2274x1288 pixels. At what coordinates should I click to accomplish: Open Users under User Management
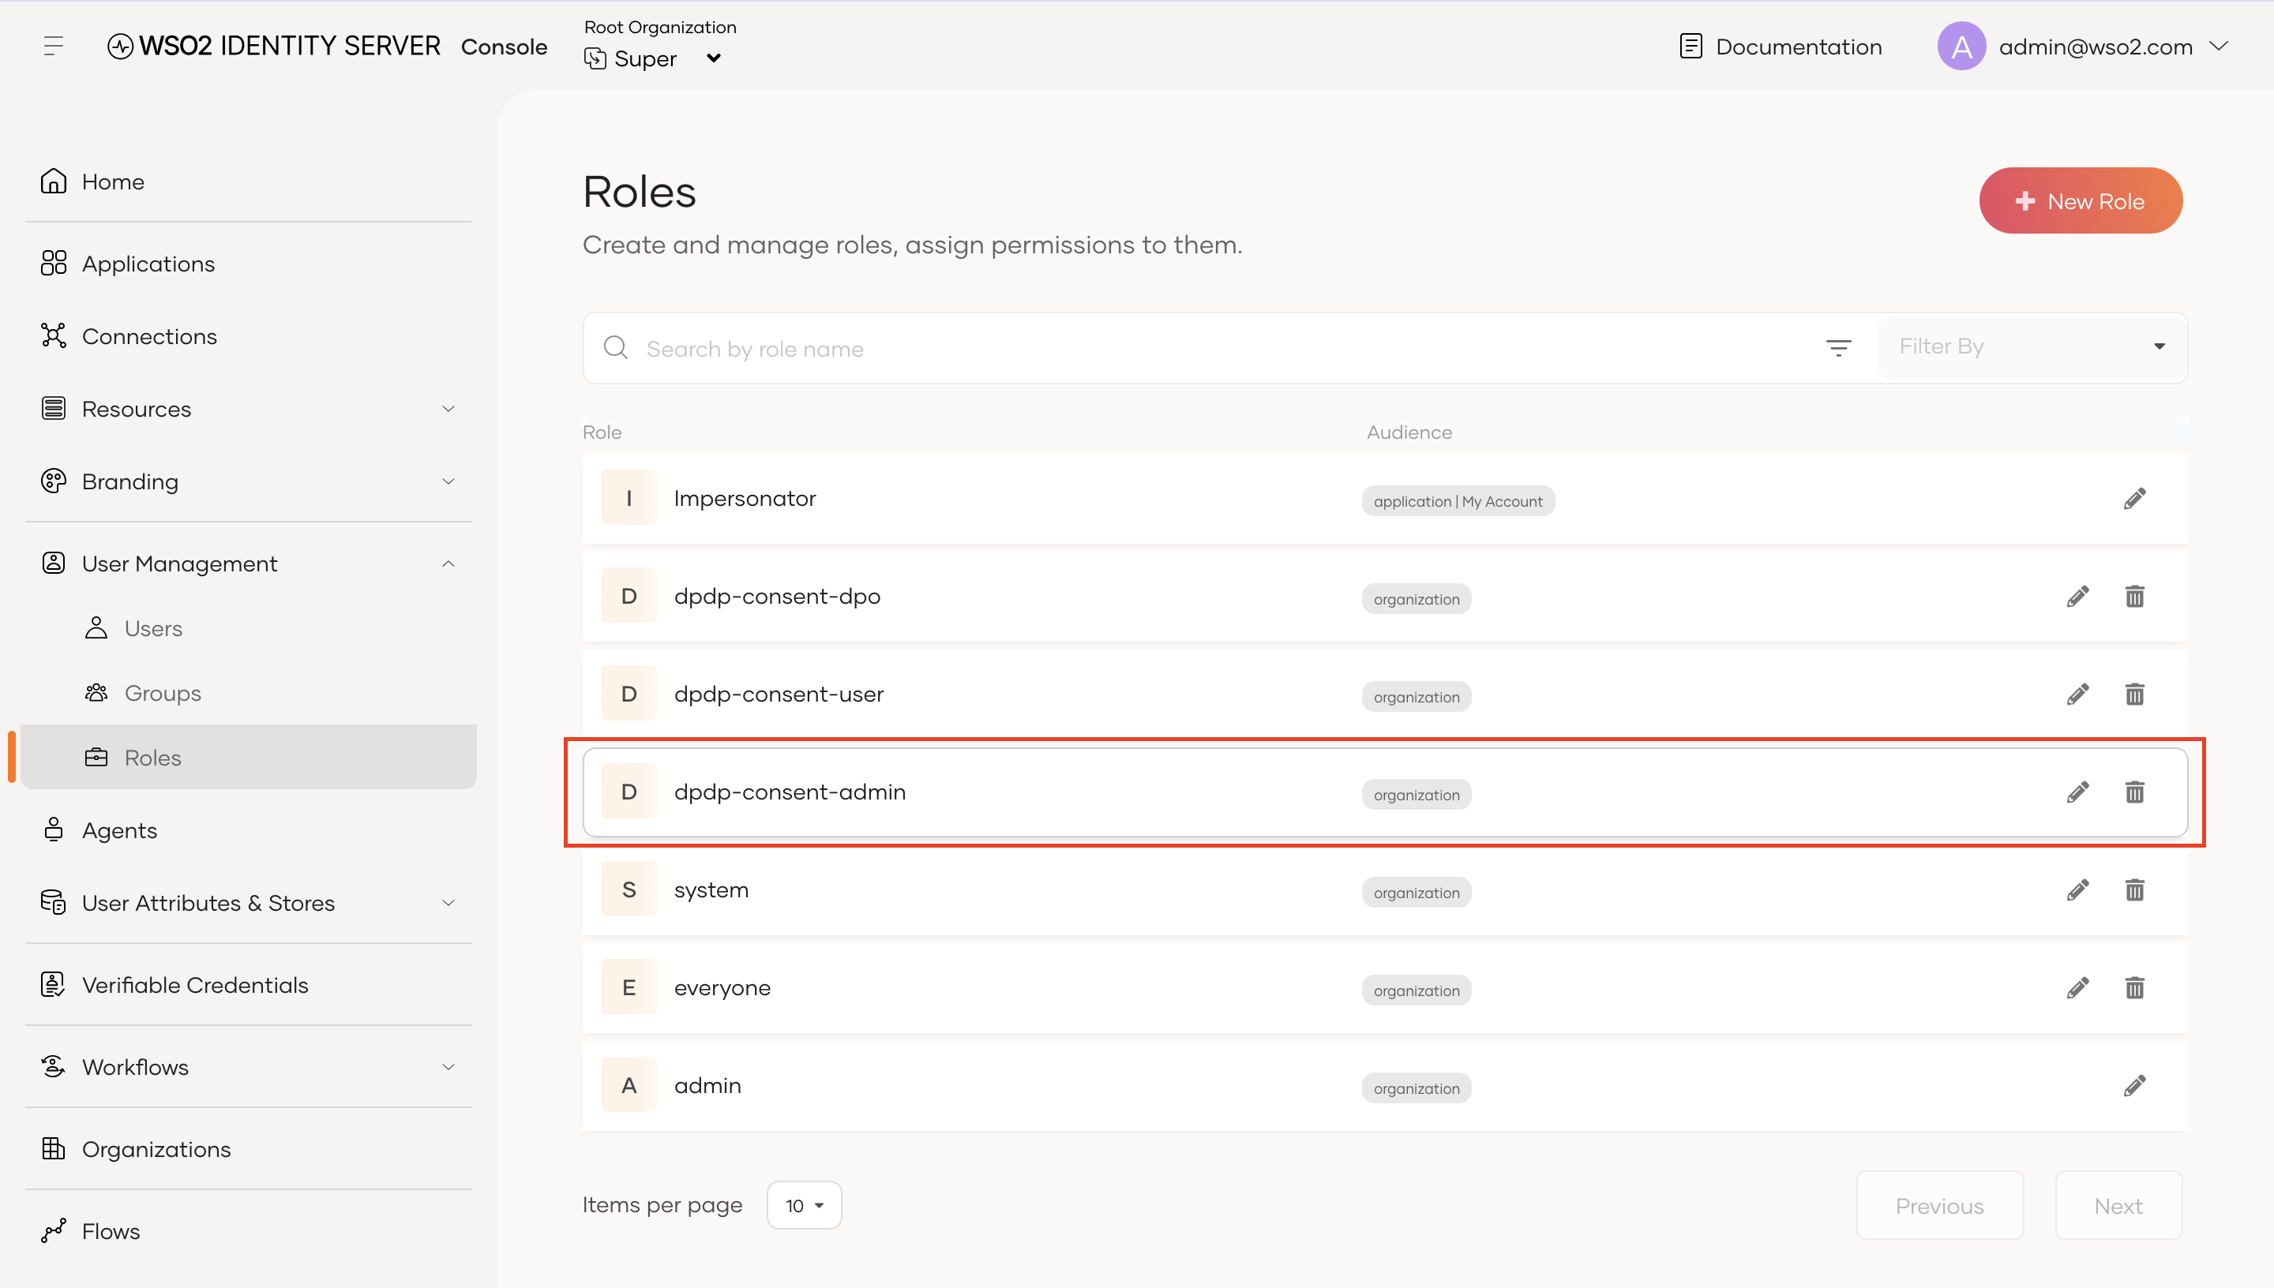249,628
